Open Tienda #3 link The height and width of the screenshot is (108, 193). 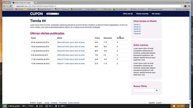(137, 29)
